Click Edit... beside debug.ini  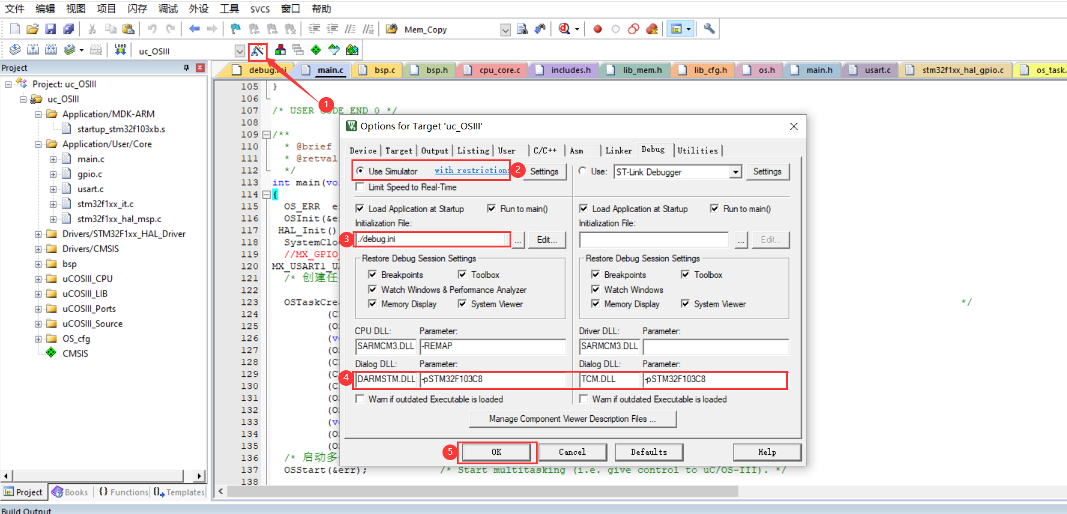tap(547, 240)
